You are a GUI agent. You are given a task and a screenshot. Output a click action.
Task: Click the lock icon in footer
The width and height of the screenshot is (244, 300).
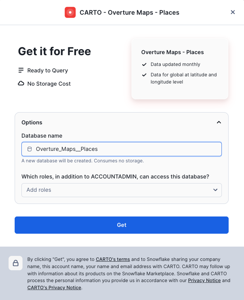point(16,263)
